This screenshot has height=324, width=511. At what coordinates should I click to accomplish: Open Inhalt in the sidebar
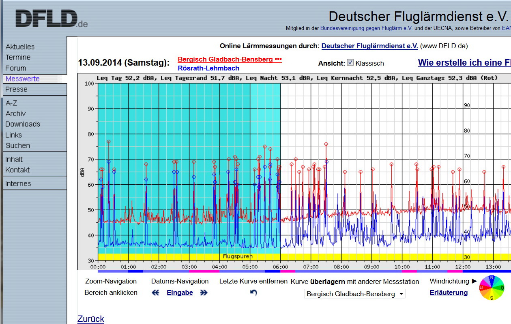(14, 160)
